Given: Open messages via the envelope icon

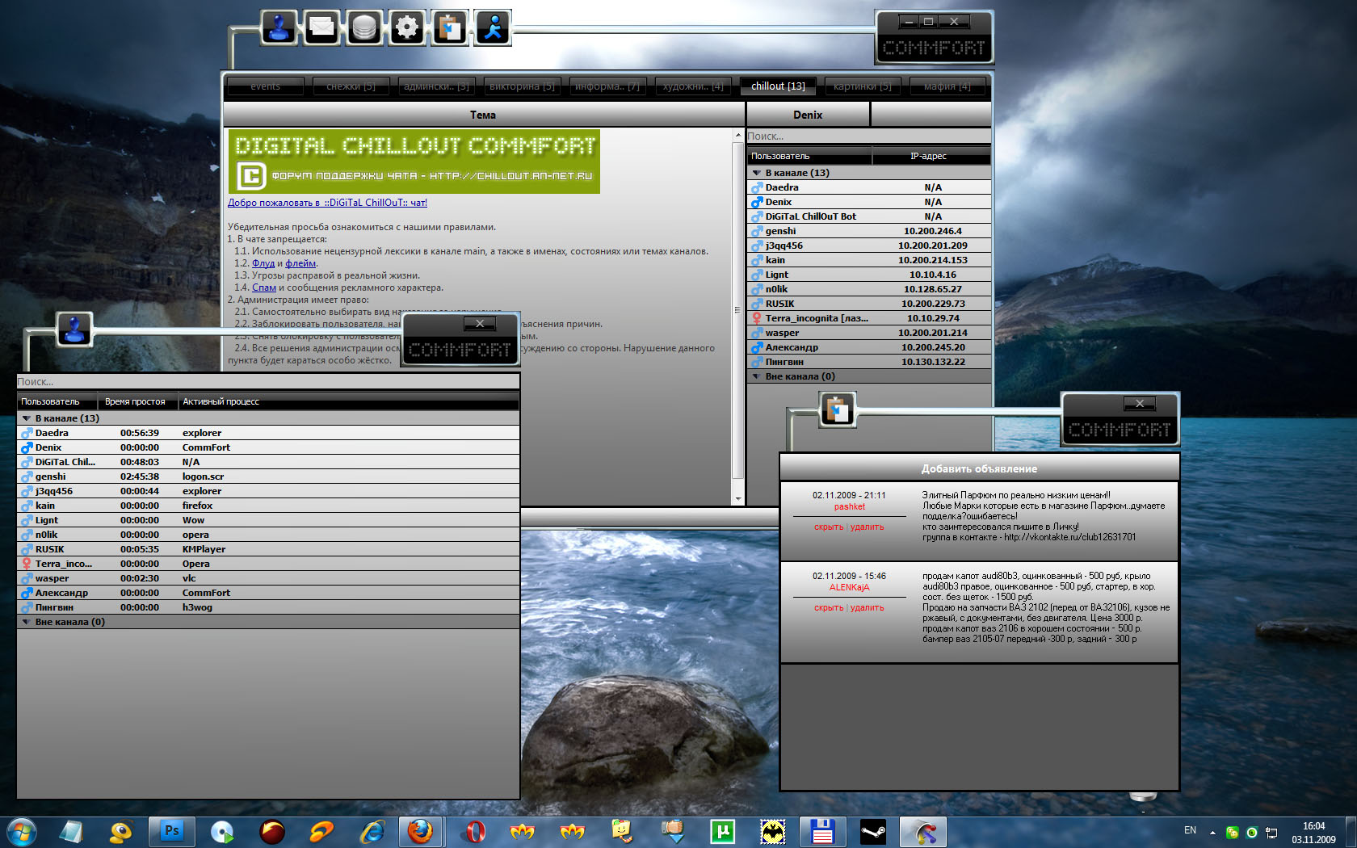Looking at the screenshot, I should (321, 28).
